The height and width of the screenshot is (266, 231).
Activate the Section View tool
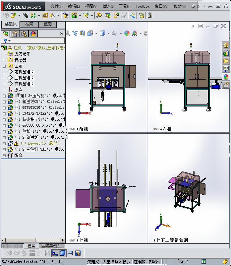[x=83, y=33]
